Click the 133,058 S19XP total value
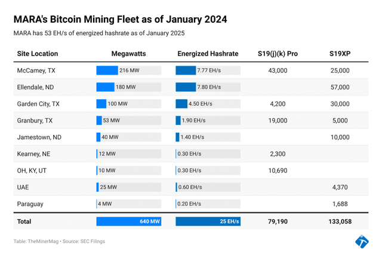 340,222
